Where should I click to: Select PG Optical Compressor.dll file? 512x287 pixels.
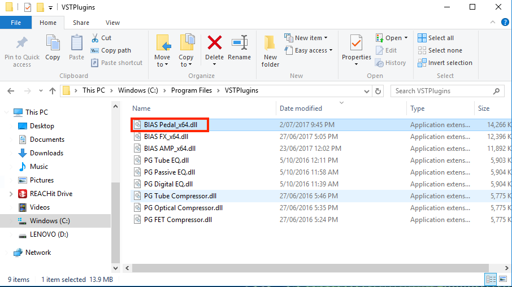[x=183, y=208]
